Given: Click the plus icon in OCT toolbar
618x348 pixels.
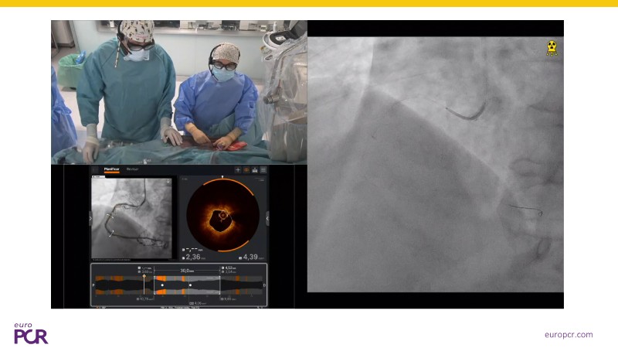Looking at the screenshot, I should click(x=239, y=169).
